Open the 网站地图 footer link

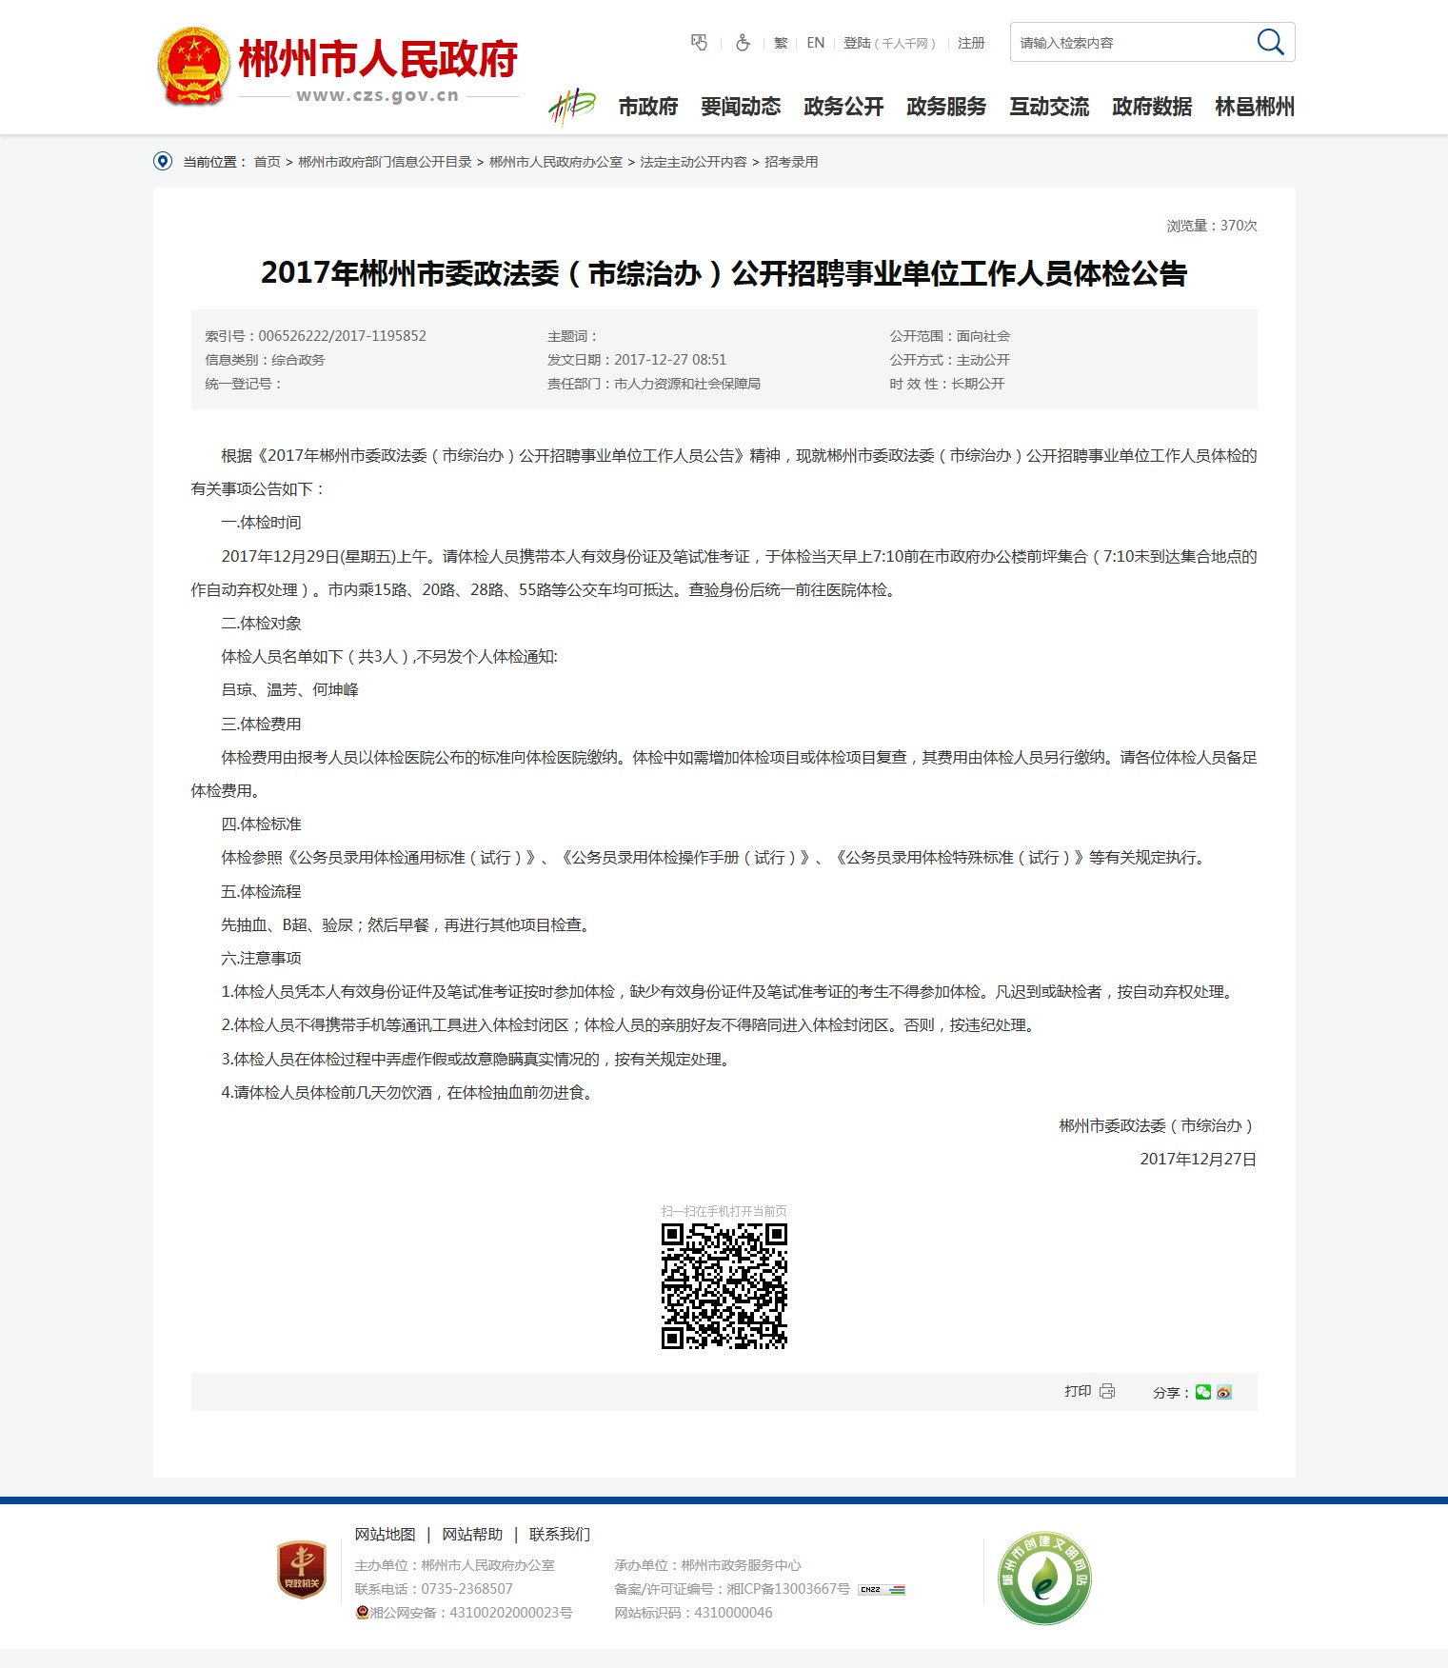click(x=386, y=1534)
